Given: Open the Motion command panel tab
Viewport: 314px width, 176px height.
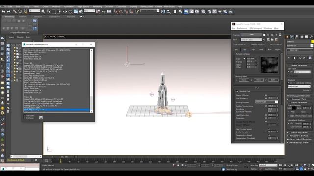Looking at the screenshot, I should point(302,37).
